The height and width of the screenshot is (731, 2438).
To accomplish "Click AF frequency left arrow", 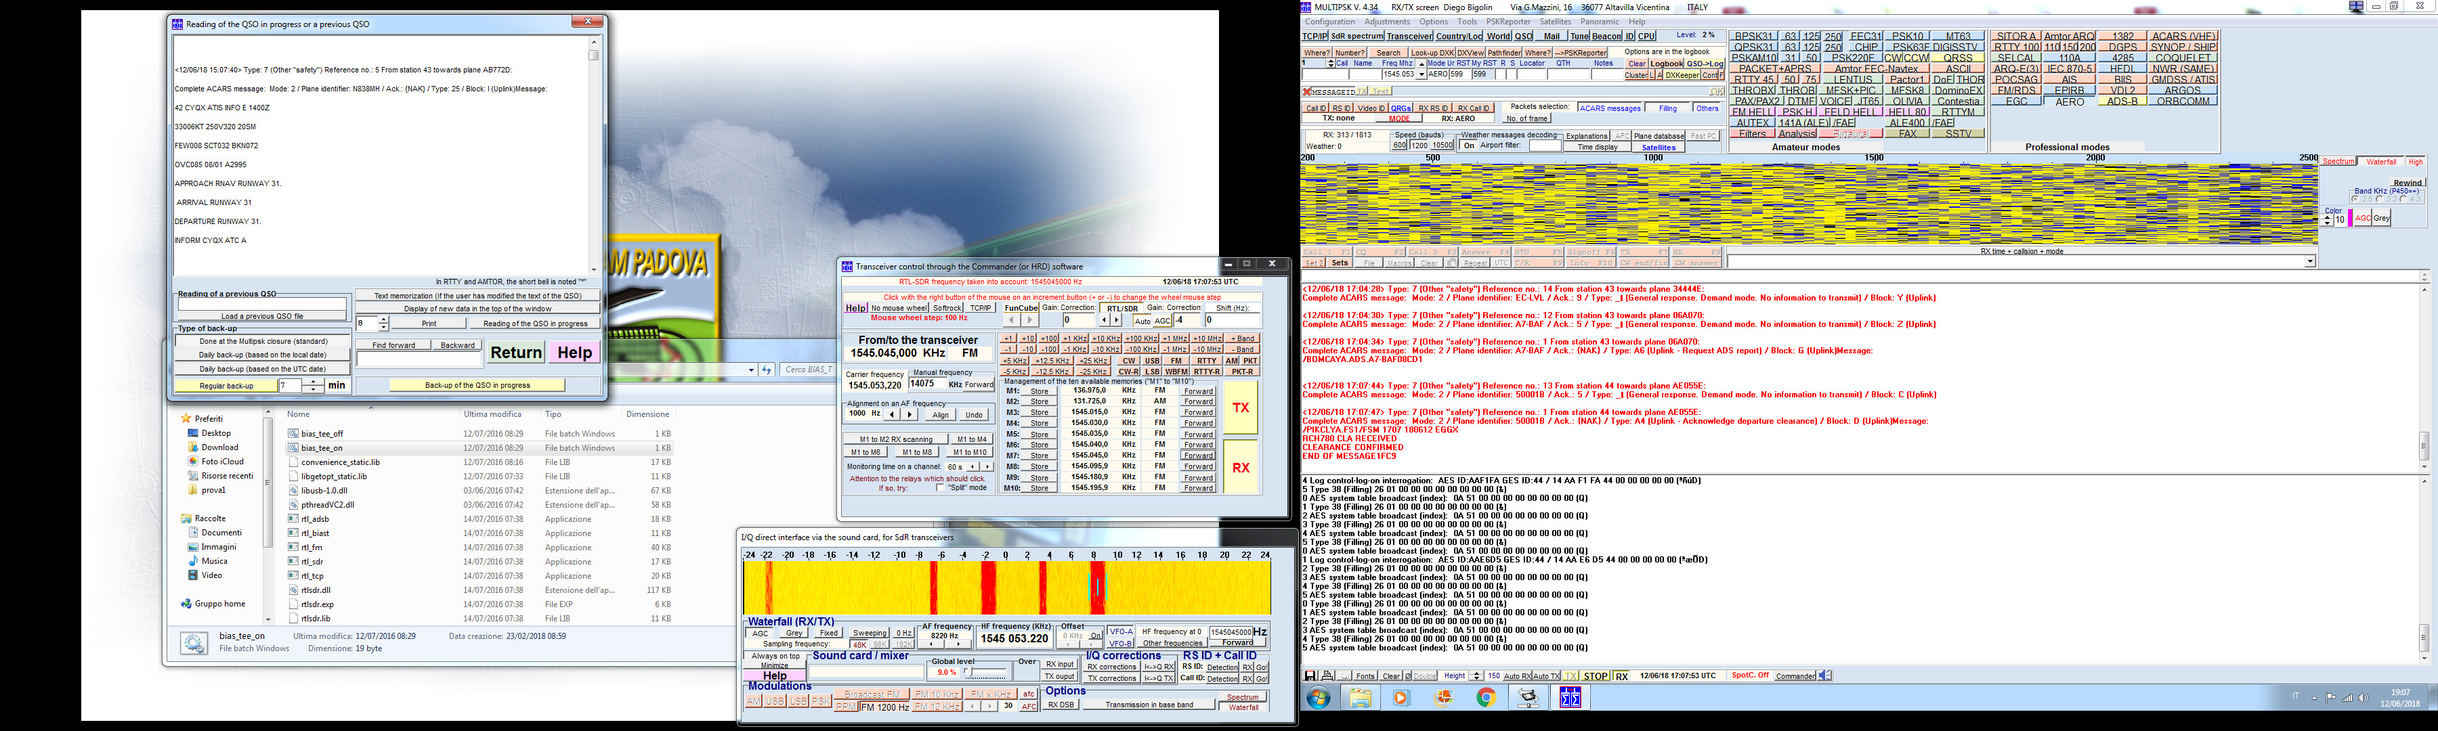I will click(931, 644).
